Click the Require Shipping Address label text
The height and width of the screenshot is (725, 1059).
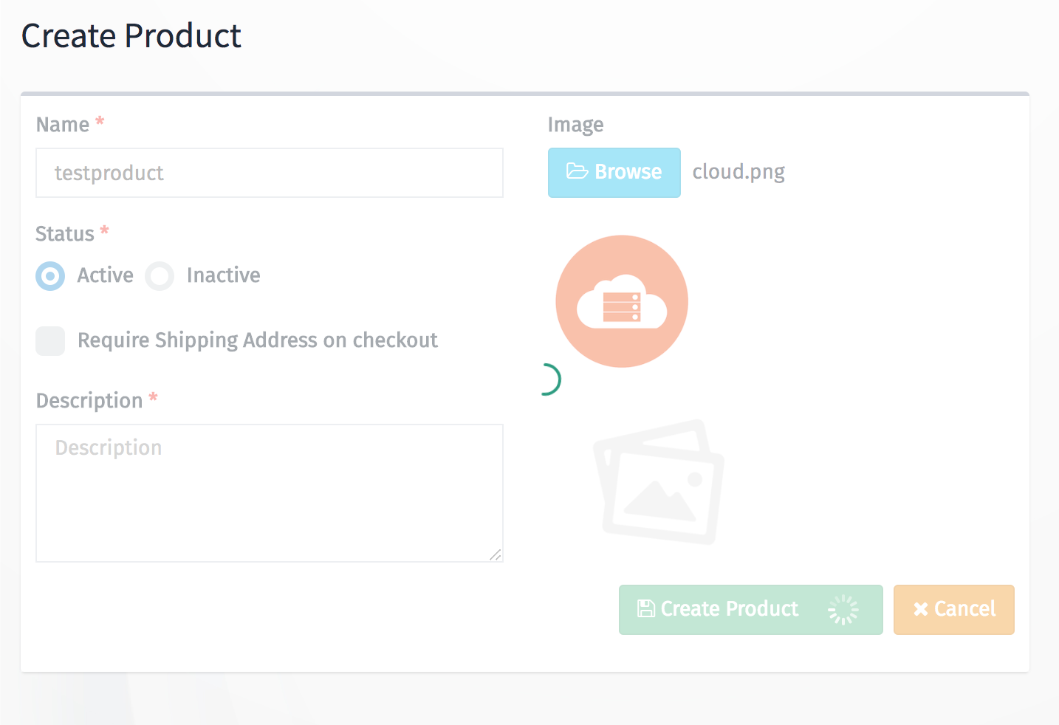(258, 340)
